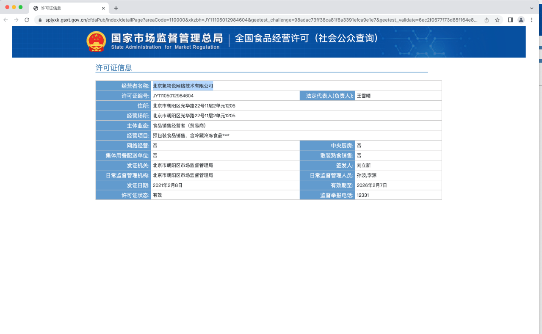The width and height of the screenshot is (542, 334).
Task: Click the 网络经营 value 否
Action: (x=155, y=146)
